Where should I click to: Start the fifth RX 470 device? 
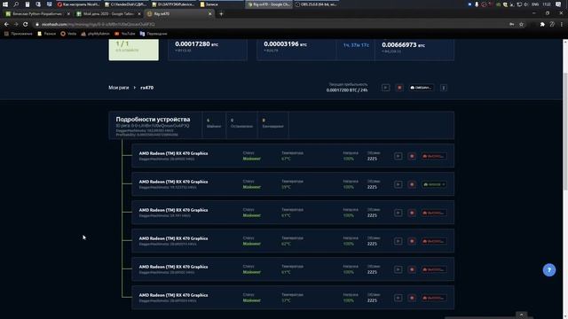point(398,269)
